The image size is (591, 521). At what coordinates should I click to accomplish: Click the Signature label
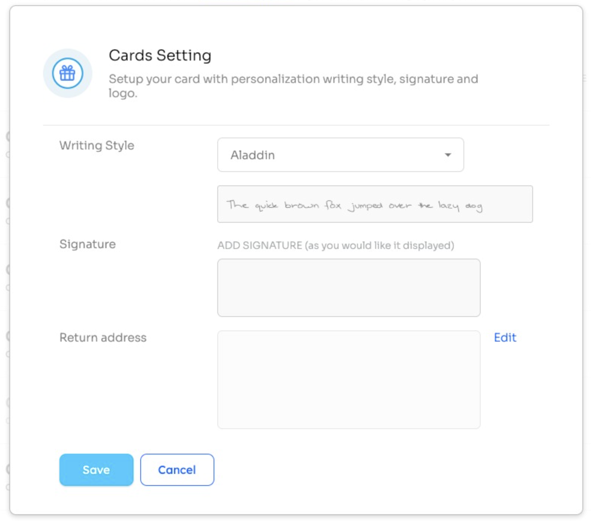pyautogui.click(x=88, y=244)
